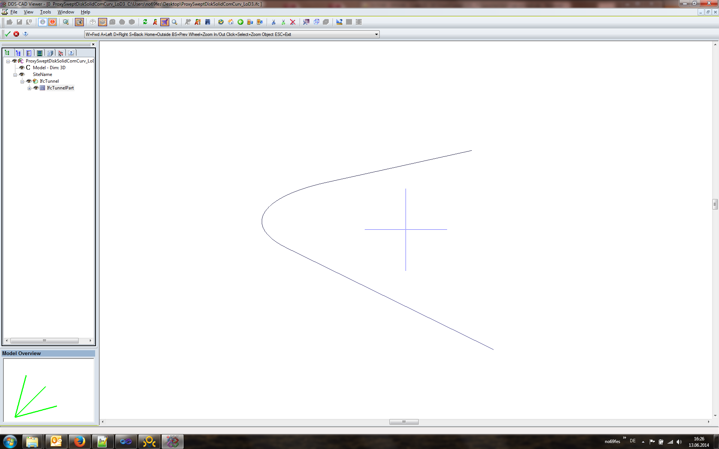Switch to the red hierarchy tree tab
This screenshot has height=449, width=719.
(61, 53)
